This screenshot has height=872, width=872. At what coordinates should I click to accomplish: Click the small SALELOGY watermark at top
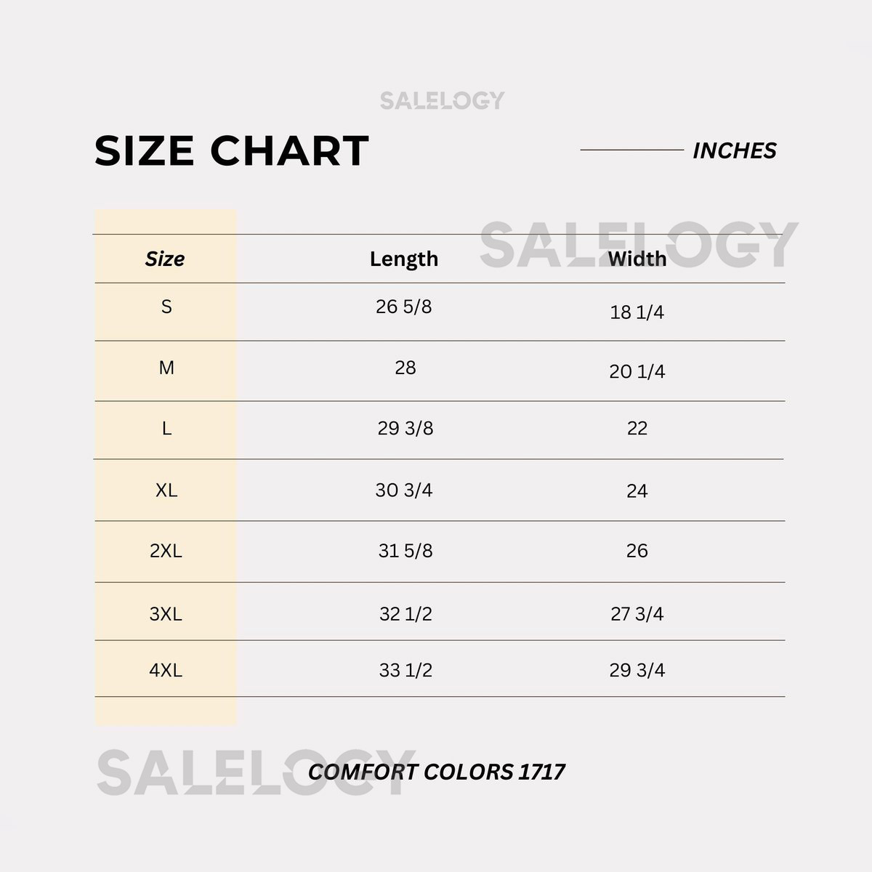click(442, 100)
